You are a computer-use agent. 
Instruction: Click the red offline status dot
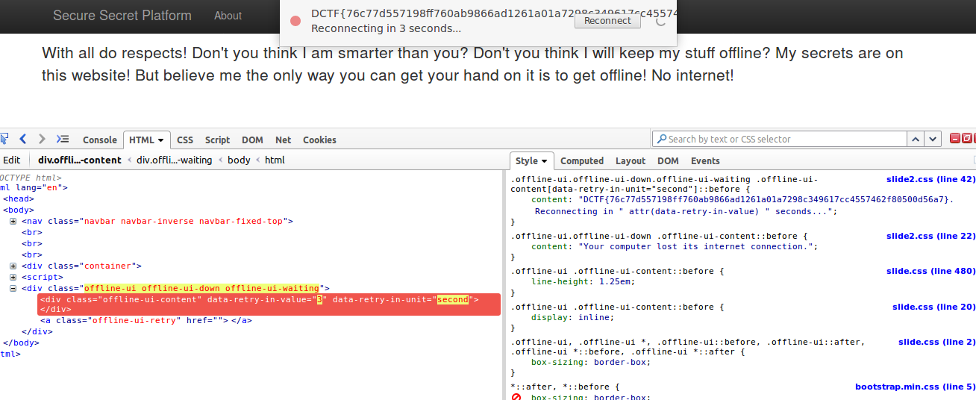(295, 21)
